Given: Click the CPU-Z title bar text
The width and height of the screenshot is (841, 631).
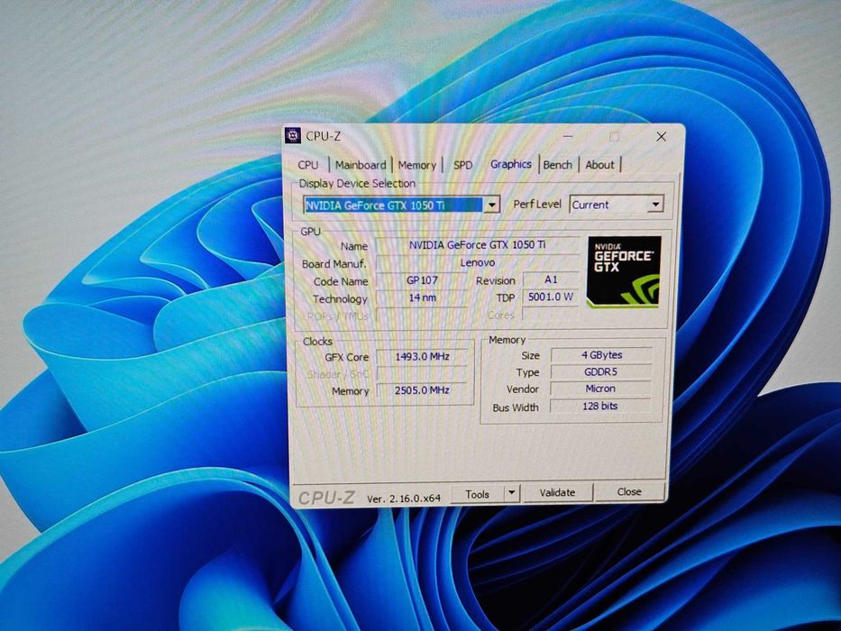Looking at the screenshot, I should [x=323, y=136].
